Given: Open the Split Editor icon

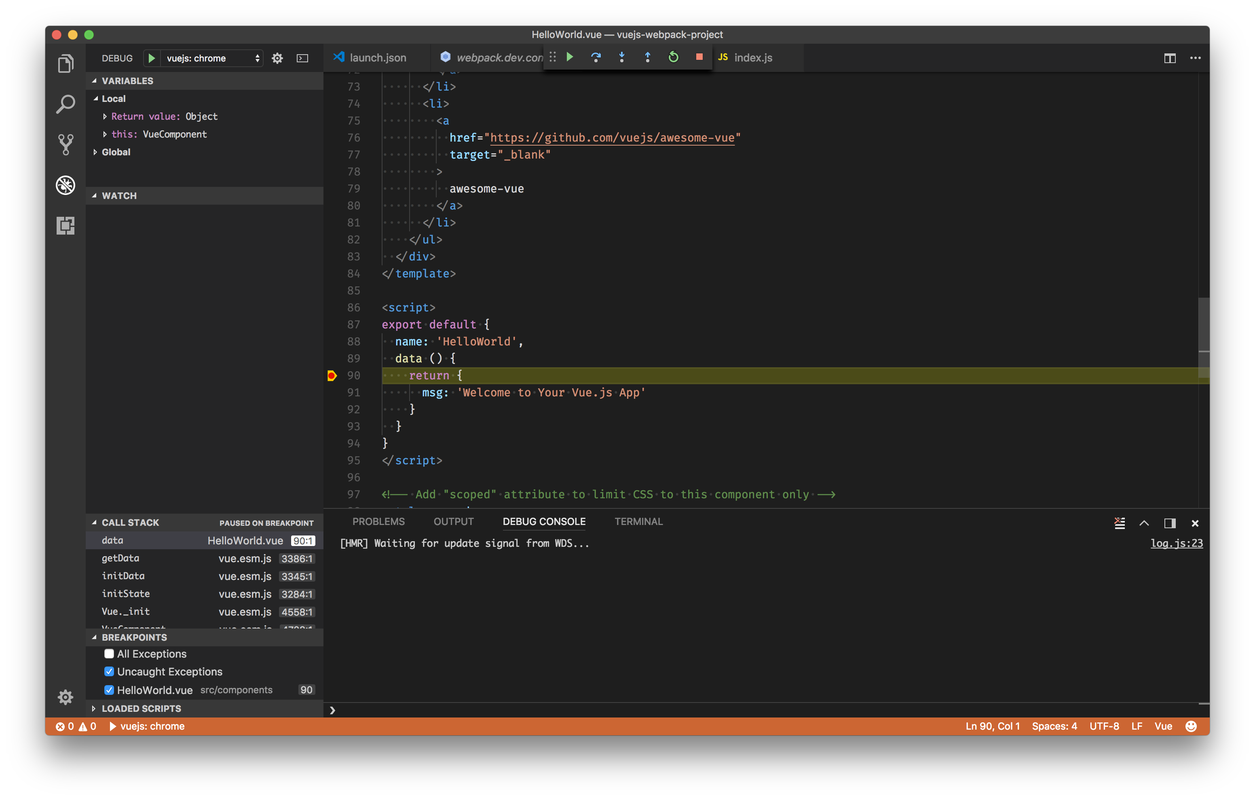Looking at the screenshot, I should (x=1170, y=58).
